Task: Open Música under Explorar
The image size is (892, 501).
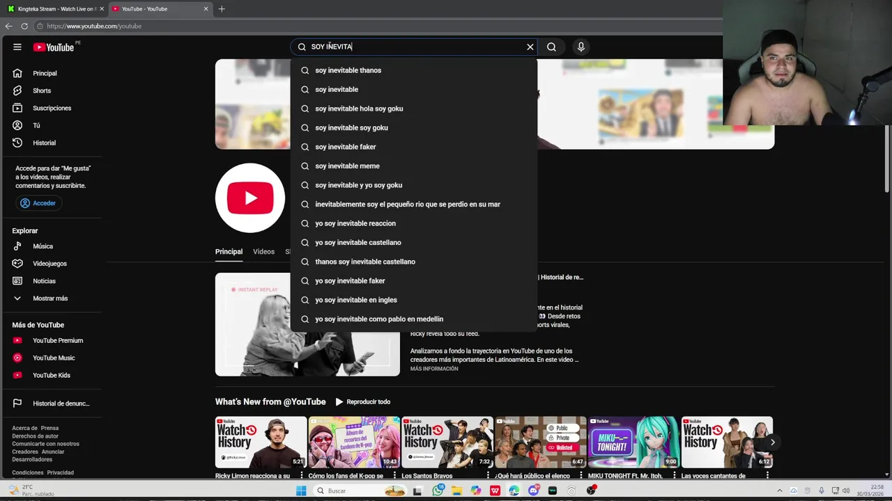Action: coord(53,246)
